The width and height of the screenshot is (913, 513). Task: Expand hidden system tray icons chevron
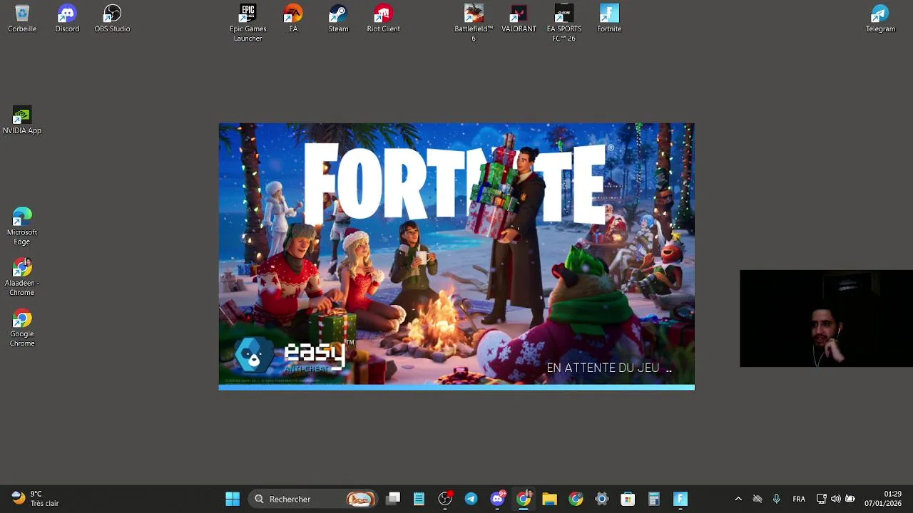tap(738, 499)
